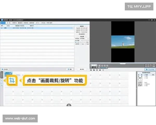This screenshot has width=156, height=125.
Task: Click the share icon
Action: [x=103, y=70]
